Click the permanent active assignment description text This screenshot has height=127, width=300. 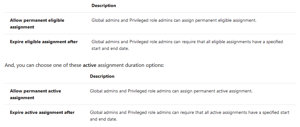point(171,91)
